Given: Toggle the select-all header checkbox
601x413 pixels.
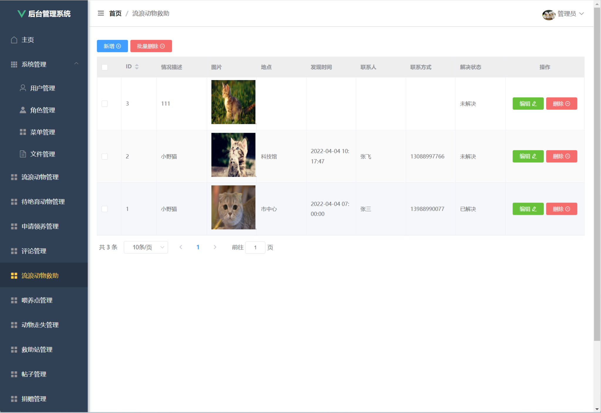Looking at the screenshot, I should coord(105,67).
